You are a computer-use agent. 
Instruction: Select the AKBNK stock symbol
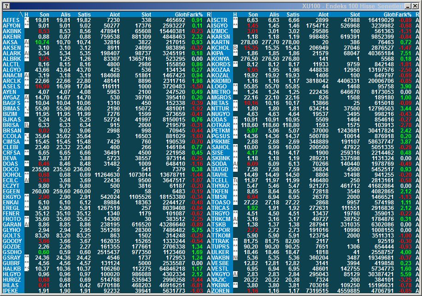tap(12, 31)
